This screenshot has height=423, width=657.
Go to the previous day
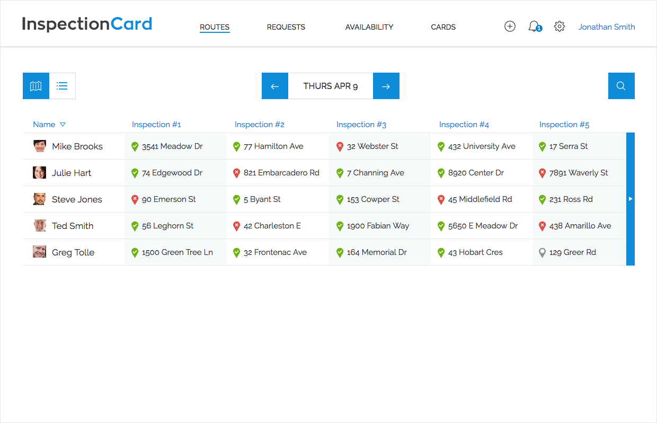(x=275, y=86)
